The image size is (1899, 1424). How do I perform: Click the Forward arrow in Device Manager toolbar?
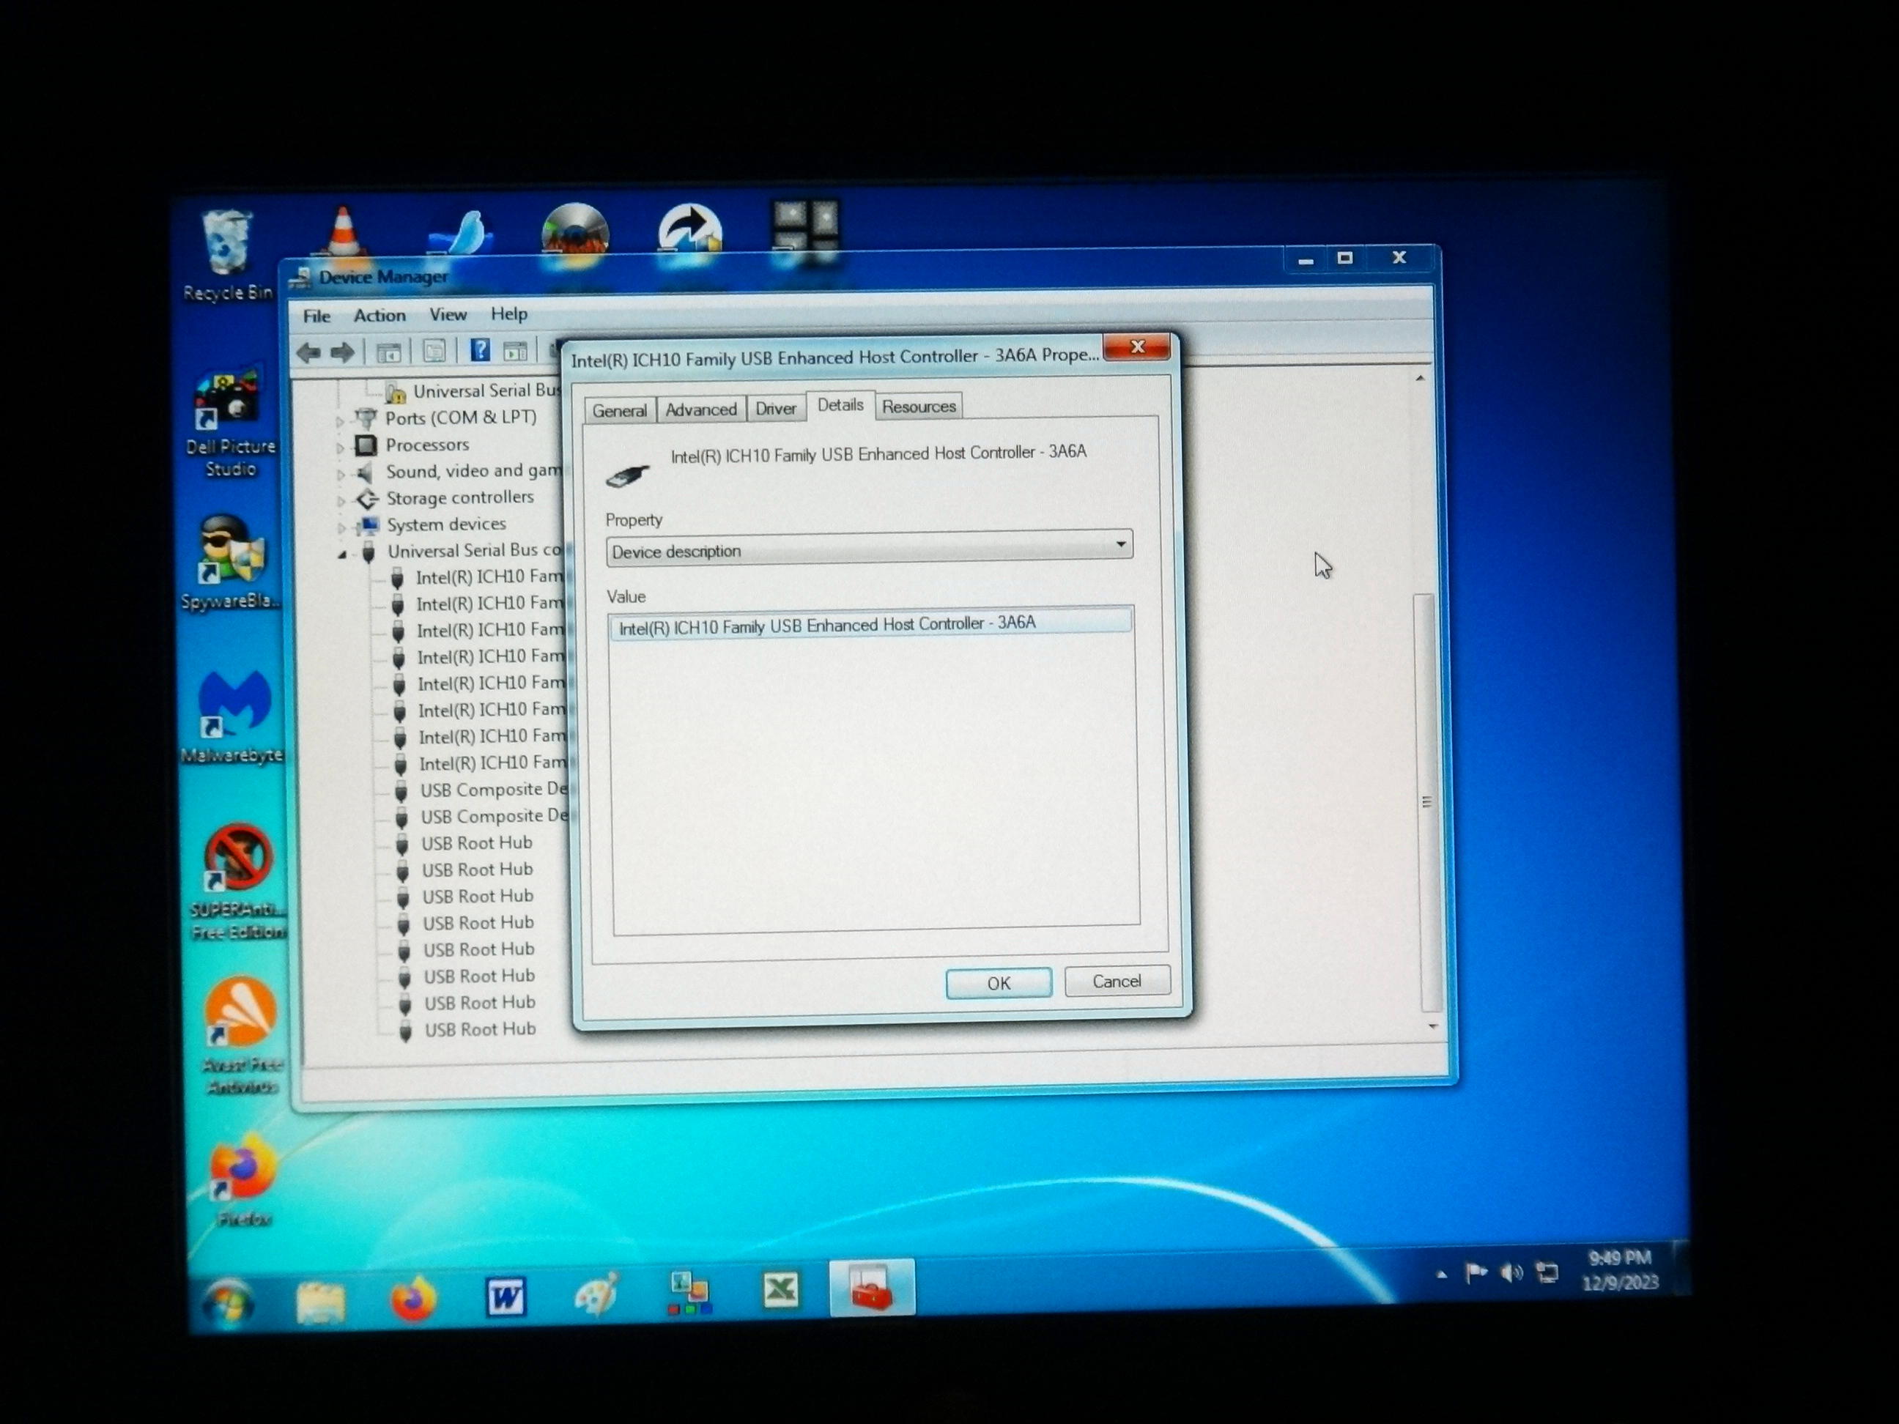coord(343,352)
